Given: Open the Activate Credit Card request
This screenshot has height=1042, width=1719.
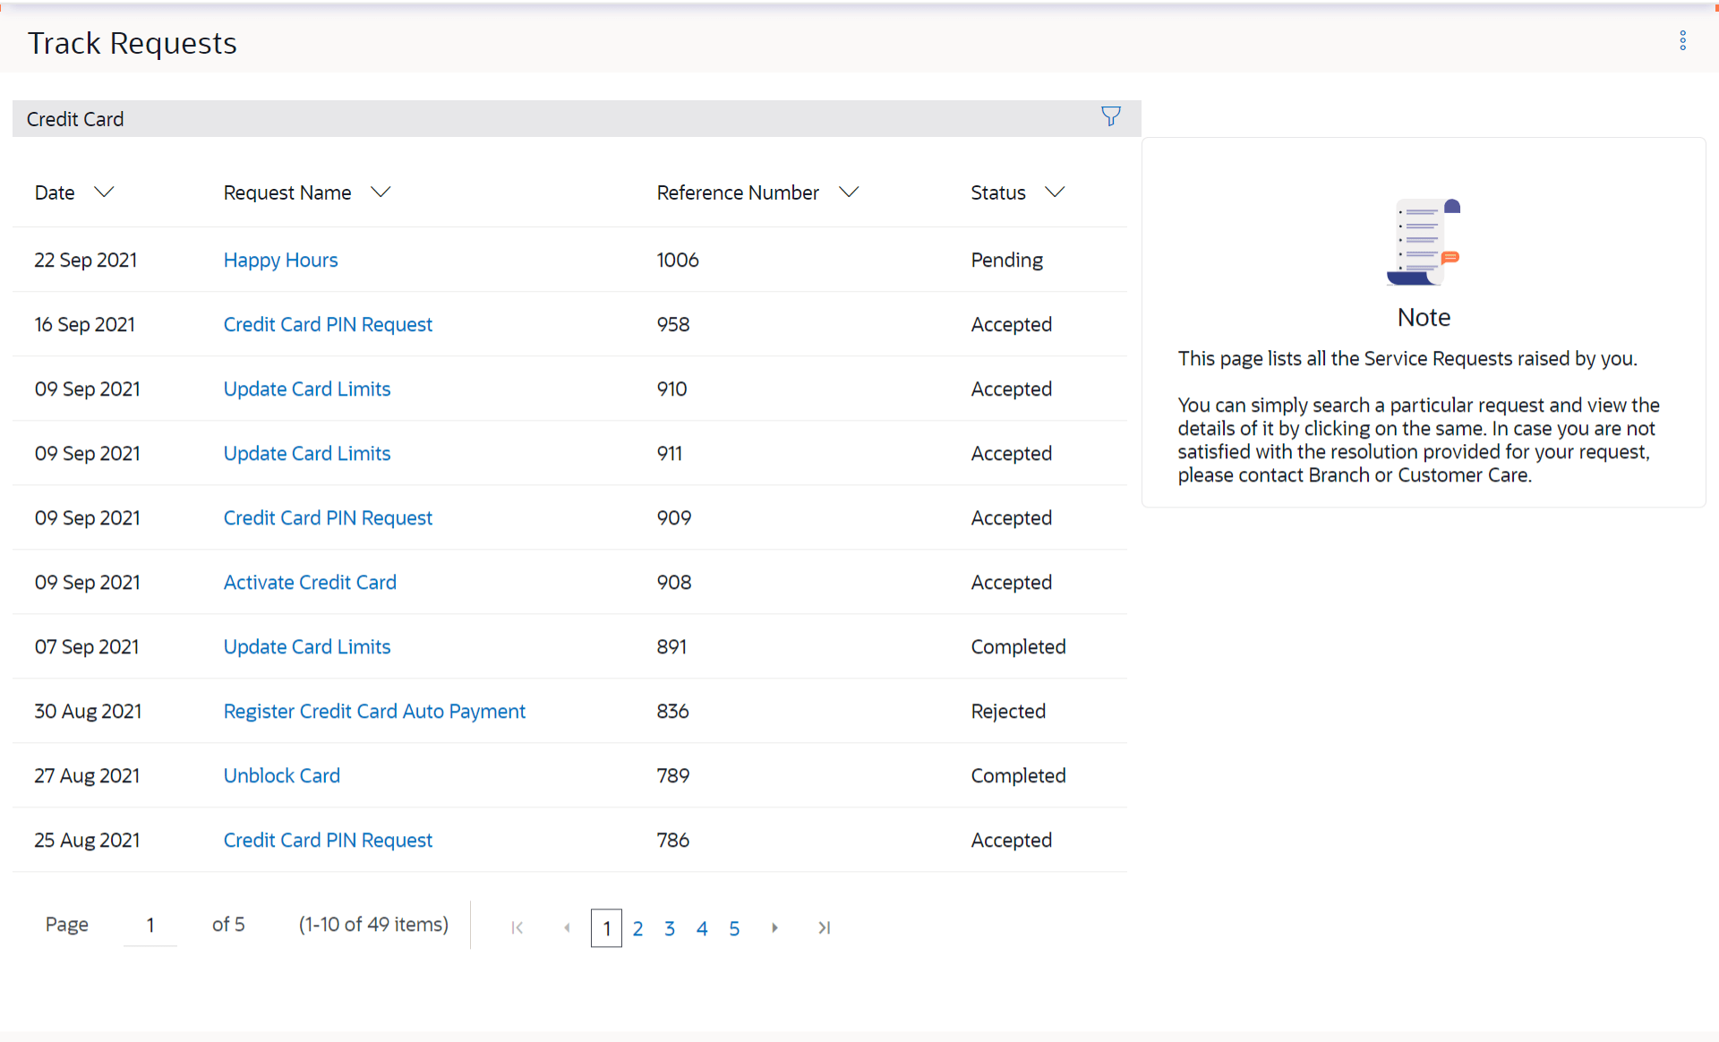Looking at the screenshot, I should pyautogui.click(x=310, y=582).
